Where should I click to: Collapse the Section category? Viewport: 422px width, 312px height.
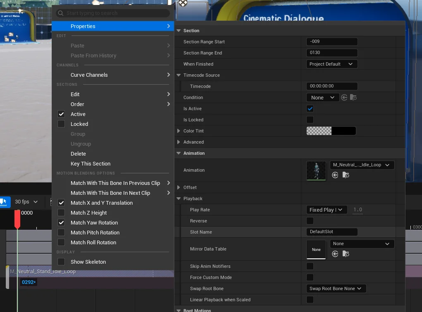179,31
